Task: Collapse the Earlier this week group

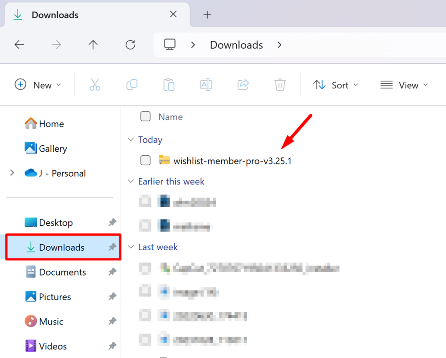Action: click(x=131, y=181)
